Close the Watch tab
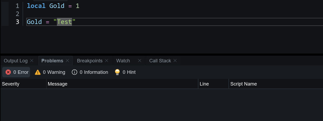The height and width of the screenshot is (121, 323). pos(140,61)
